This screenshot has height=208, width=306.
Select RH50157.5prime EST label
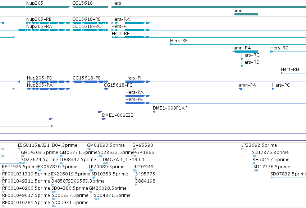271,160
